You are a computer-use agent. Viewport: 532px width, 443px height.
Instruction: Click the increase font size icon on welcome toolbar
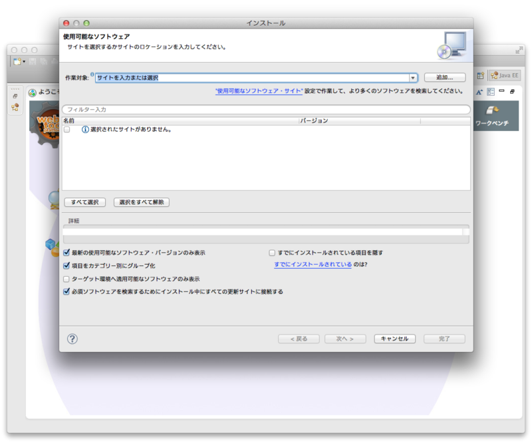tap(479, 91)
